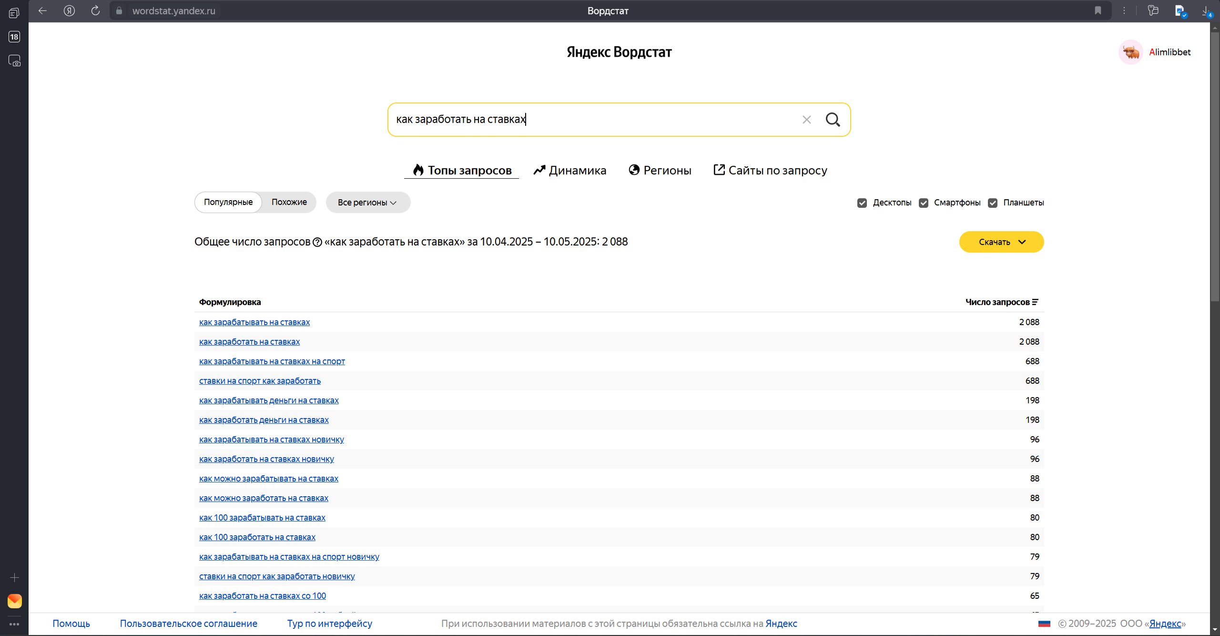
Task: Open the browser three-dot menu
Action: [x=1124, y=10]
